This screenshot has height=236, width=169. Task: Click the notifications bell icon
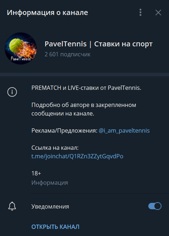point(12,206)
